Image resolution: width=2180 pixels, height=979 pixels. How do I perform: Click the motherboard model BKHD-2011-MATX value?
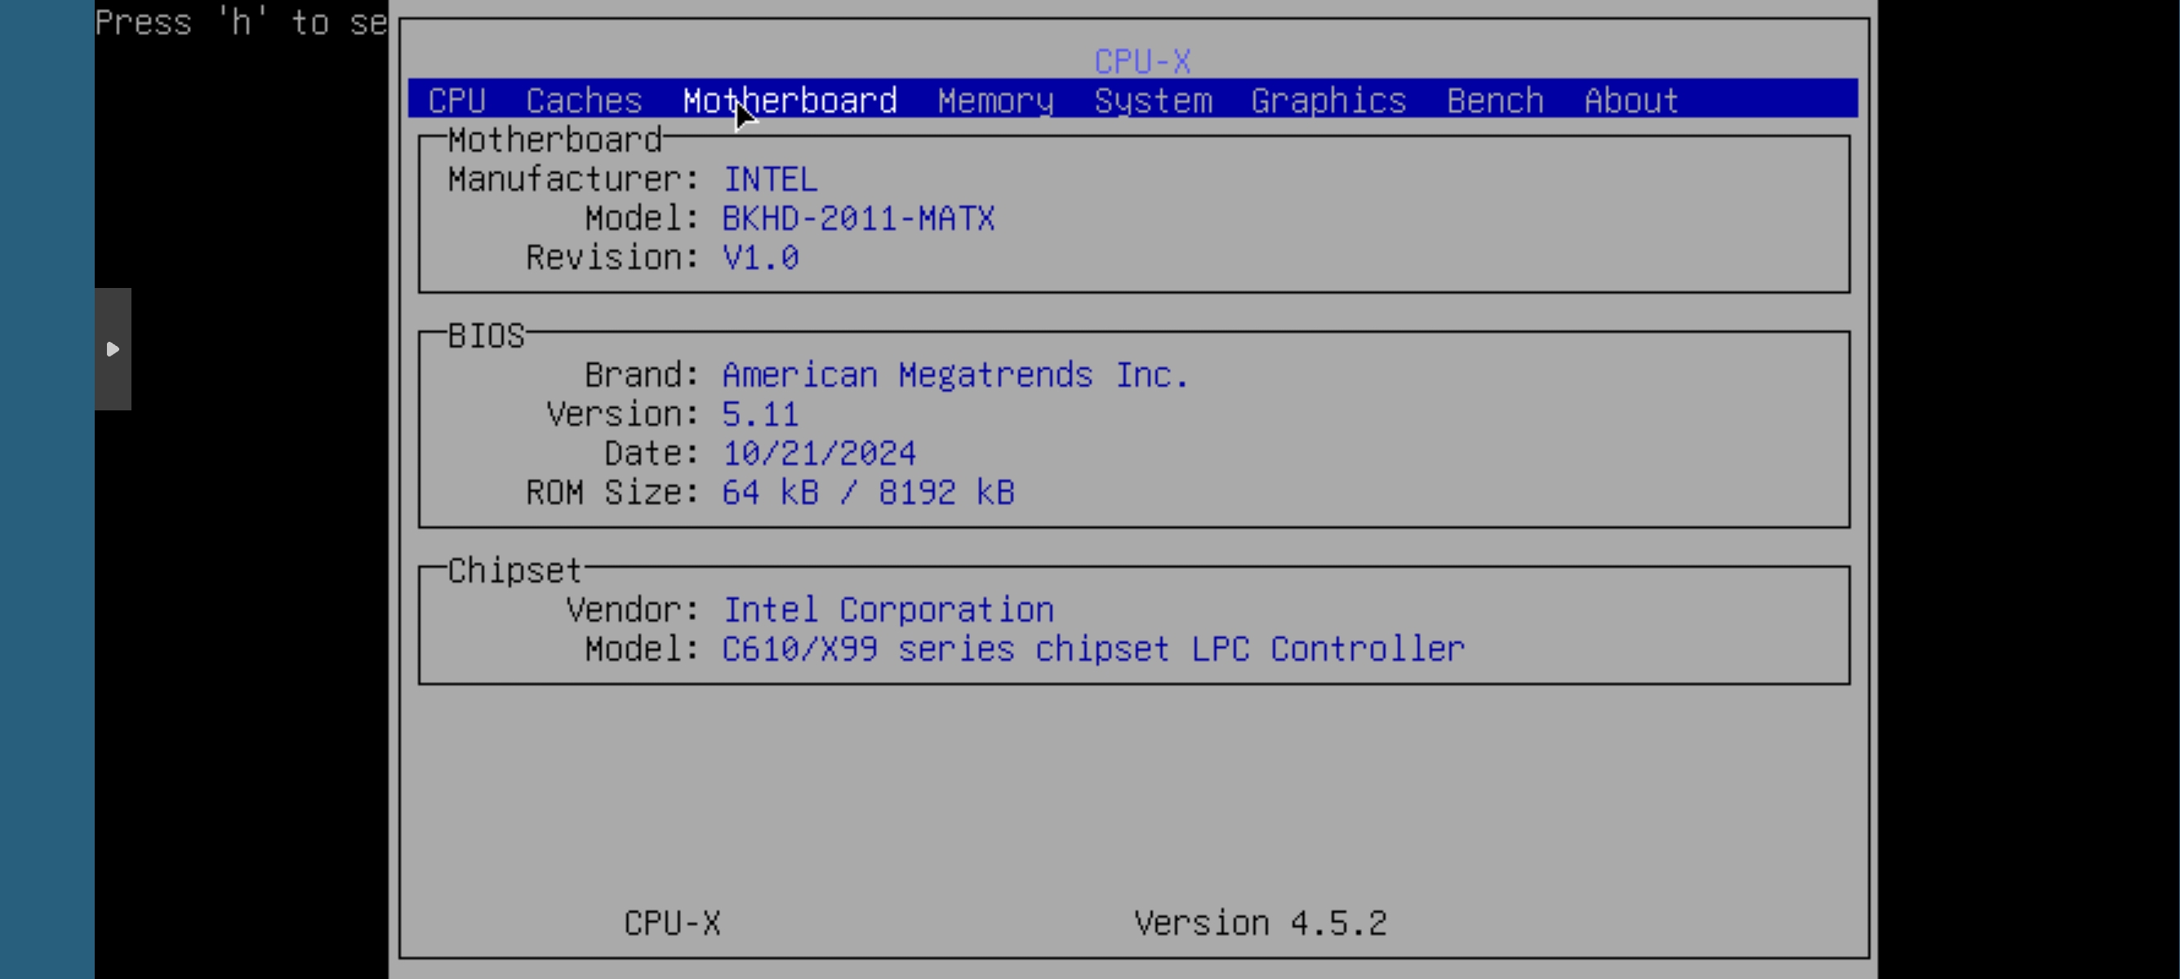point(858,219)
